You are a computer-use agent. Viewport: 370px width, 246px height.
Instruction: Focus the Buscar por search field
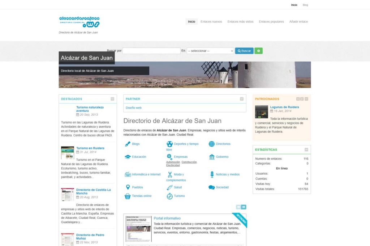(x=151, y=51)
